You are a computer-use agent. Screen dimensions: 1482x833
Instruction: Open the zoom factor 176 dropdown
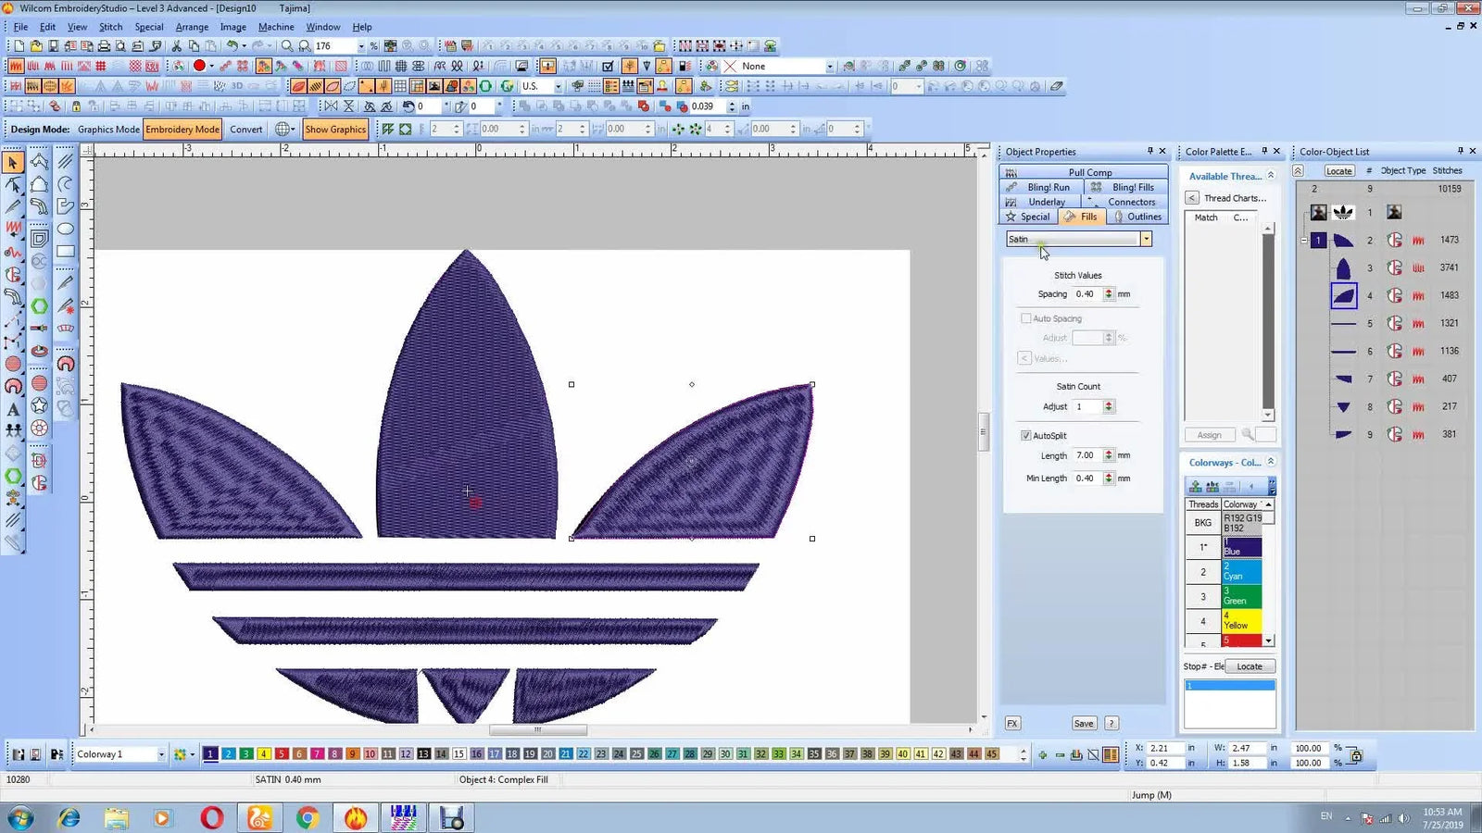361,46
